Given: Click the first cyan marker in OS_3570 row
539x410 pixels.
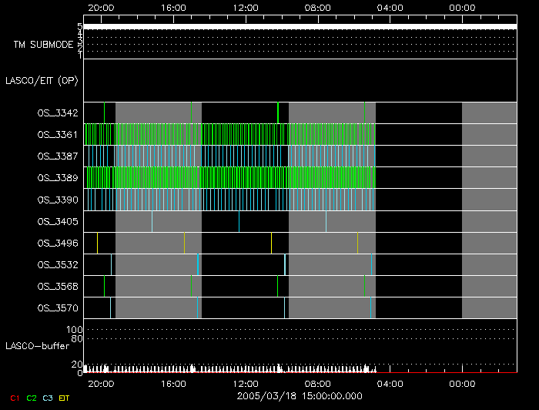Looking at the screenshot, I should (110, 308).
